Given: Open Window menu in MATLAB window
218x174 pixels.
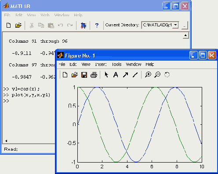Looking at the screenshot, I should click(x=62, y=15).
